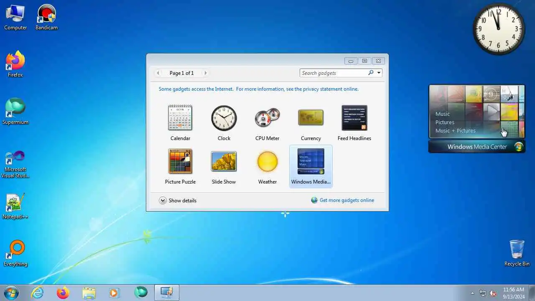Expand Show details chevron
Screen dimensions: 535x301
coord(163,201)
